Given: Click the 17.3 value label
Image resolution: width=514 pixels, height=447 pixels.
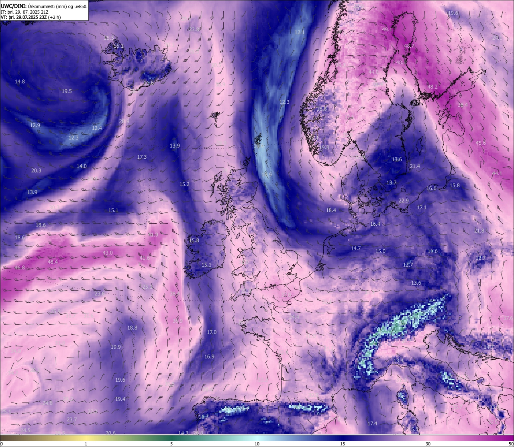Looking at the screenshot, I should click(x=142, y=157).
